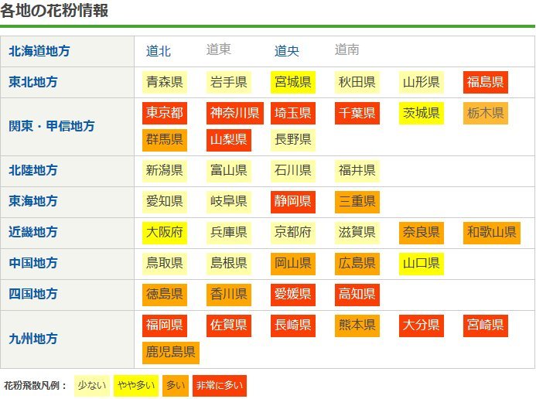Open 山口県 pollen information
The image size is (536, 399).
click(422, 263)
